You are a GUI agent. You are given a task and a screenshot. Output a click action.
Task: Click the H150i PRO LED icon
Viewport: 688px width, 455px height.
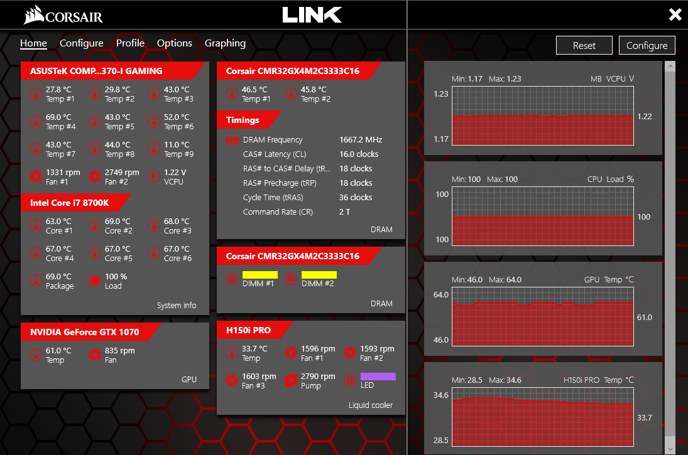(350, 381)
